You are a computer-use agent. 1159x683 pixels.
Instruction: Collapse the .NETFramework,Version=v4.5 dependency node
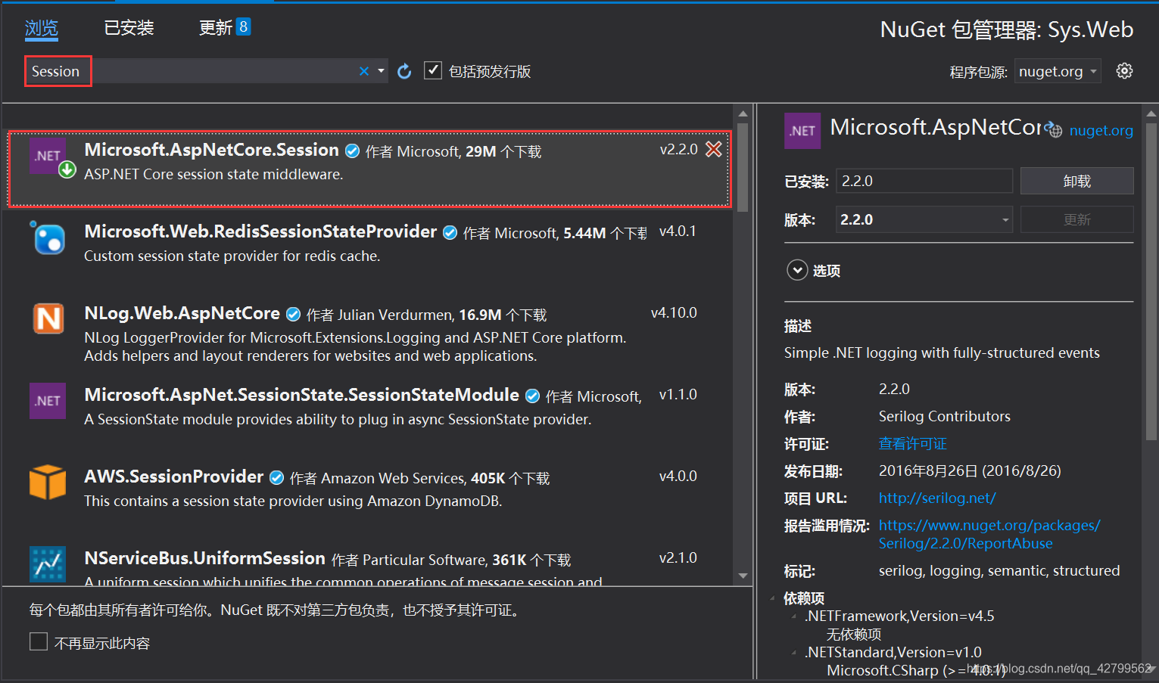coord(793,616)
